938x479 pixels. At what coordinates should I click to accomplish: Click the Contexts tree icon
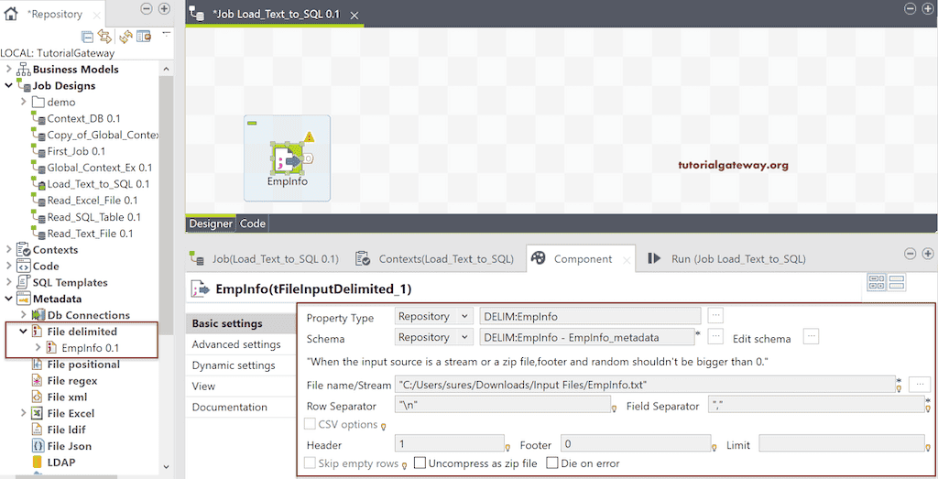tap(23, 250)
